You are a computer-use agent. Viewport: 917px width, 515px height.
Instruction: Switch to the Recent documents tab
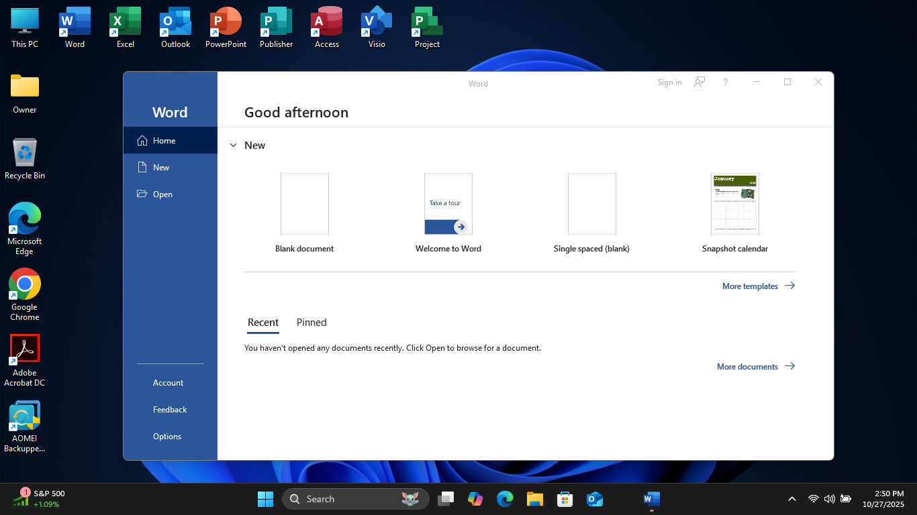tap(263, 323)
